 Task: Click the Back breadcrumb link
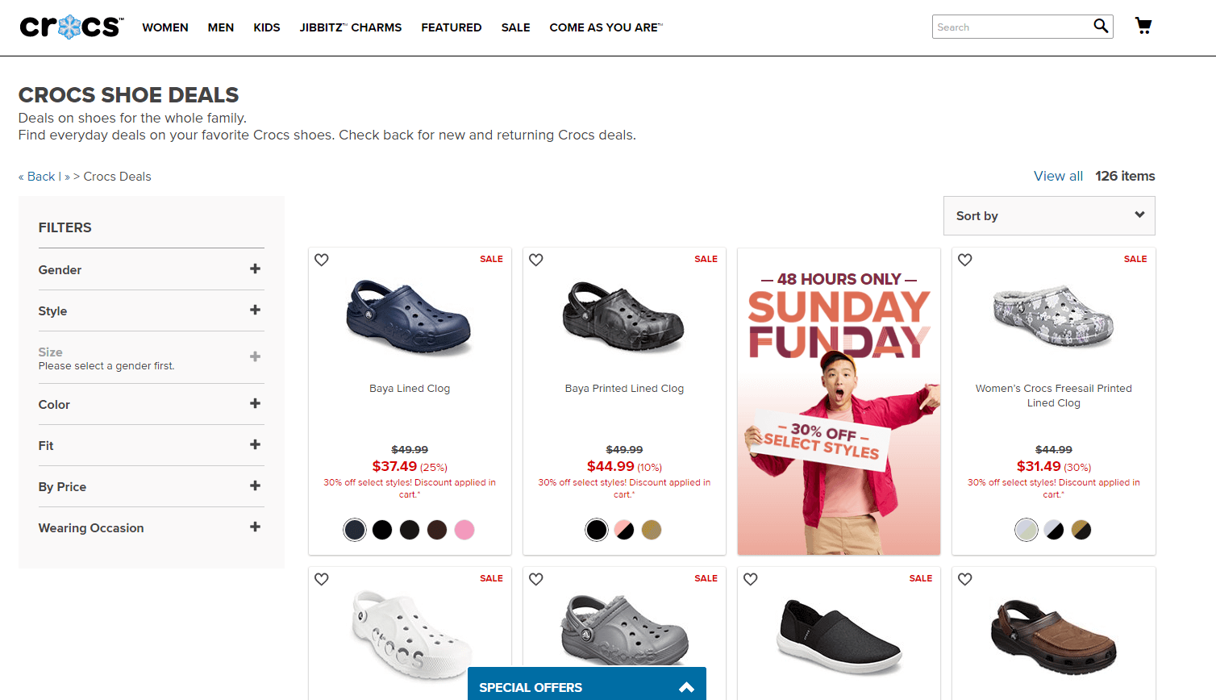click(40, 177)
